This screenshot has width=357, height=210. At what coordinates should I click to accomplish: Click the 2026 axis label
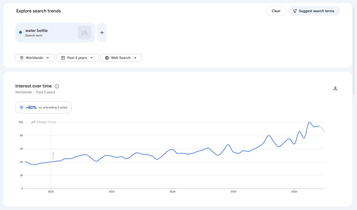[x=294, y=192]
